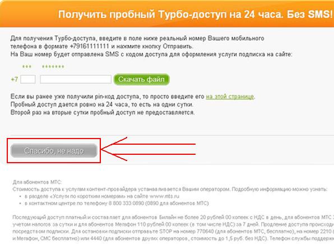Click the www.mts.ru address in the footer
Image resolution: width=334 pixels, height=244 pixels.
(x=164, y=196)
